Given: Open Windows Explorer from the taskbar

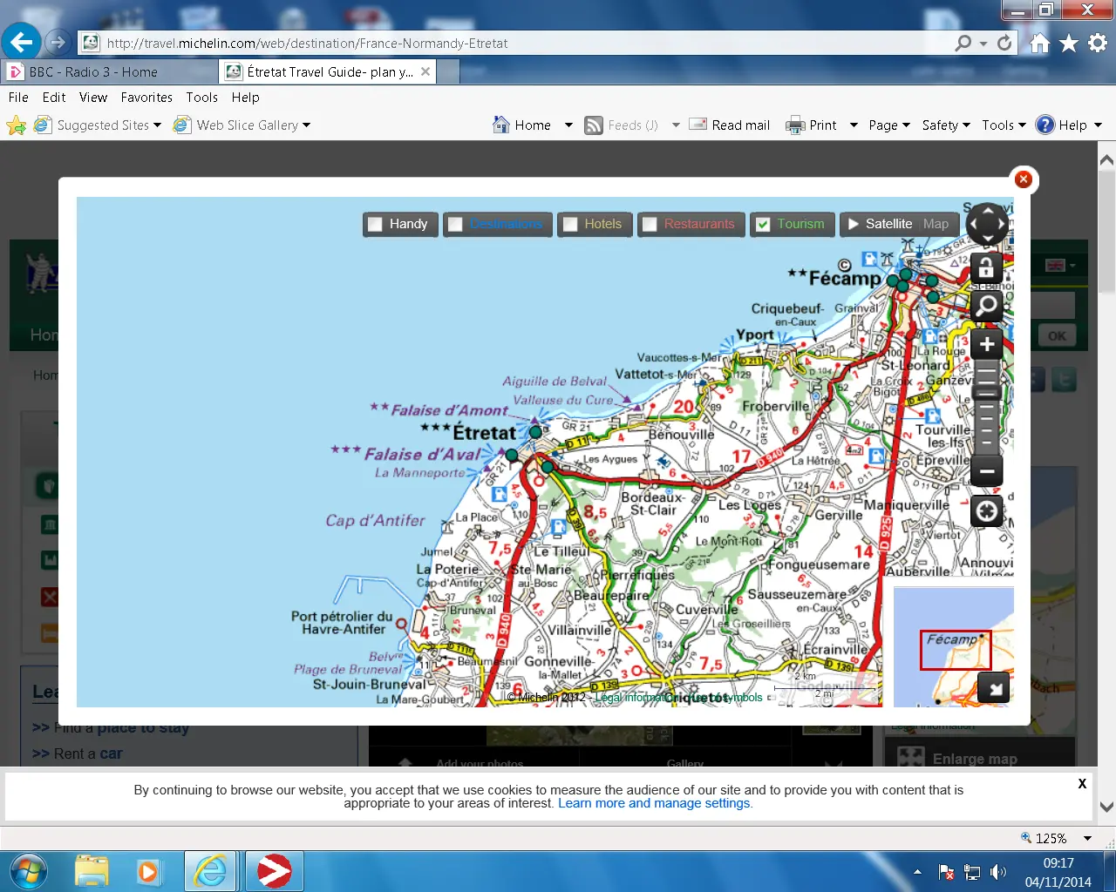Looking at the screenshot, I should [91, 871].
